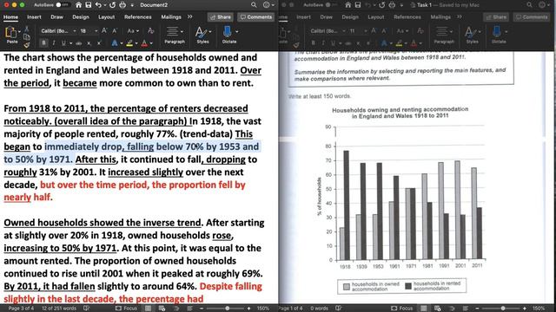Viewport: 556px width, 312px height.
Task: Toggle Italic in Task 1 ribbon
Action: point(323,43)
